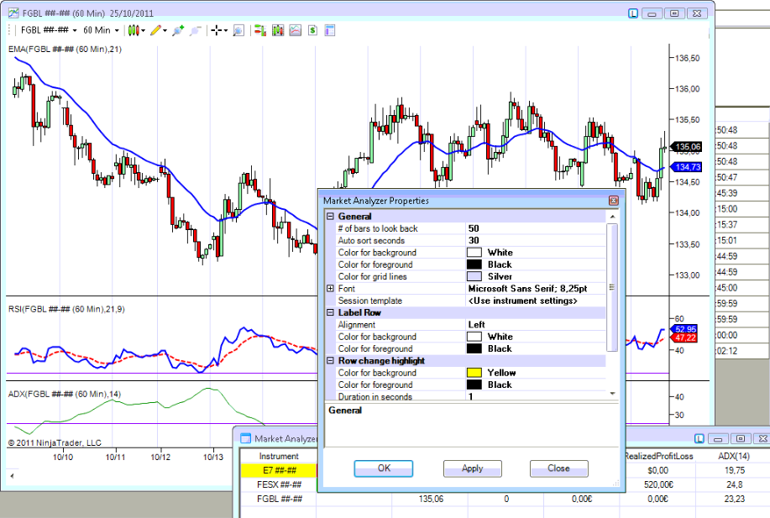
Task: Open the chart Properties icon
Action: [x=330, y=30]
